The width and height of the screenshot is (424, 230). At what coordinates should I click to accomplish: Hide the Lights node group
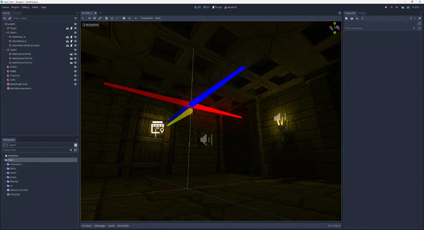pyautogui.click(x=75, y=50)
